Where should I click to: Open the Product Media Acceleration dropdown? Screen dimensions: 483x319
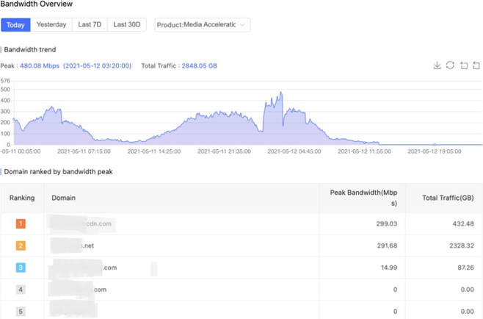tap(202, 25)
